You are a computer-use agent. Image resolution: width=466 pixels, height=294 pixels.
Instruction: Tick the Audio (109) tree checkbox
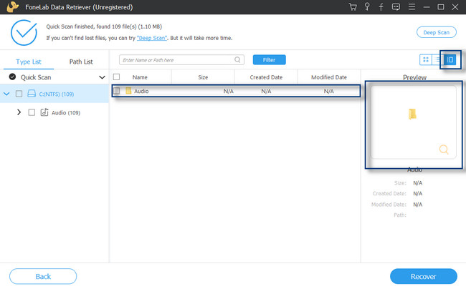(x=32, y=112)
